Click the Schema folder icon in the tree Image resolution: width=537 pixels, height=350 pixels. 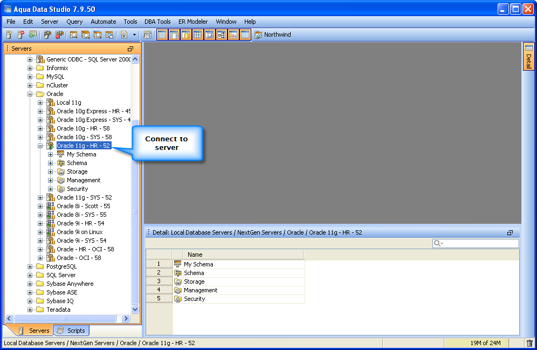(61, 163)
